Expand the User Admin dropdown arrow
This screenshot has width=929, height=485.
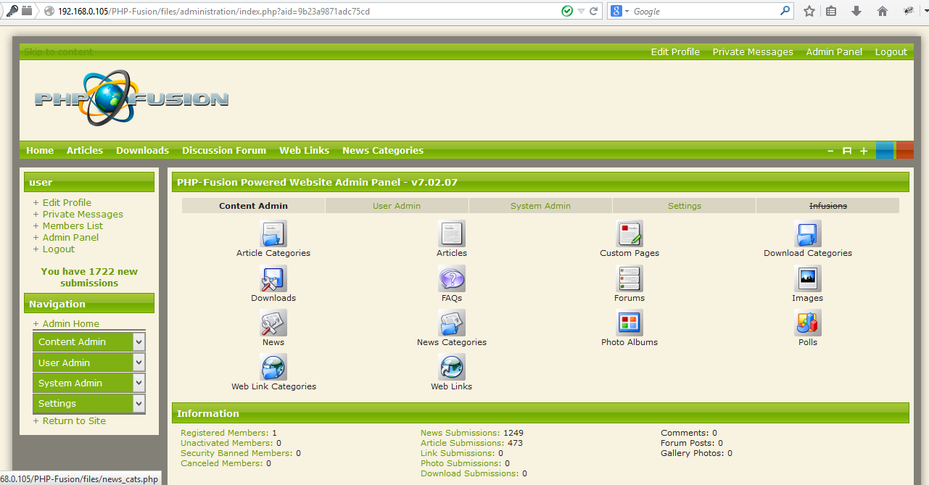139,362
